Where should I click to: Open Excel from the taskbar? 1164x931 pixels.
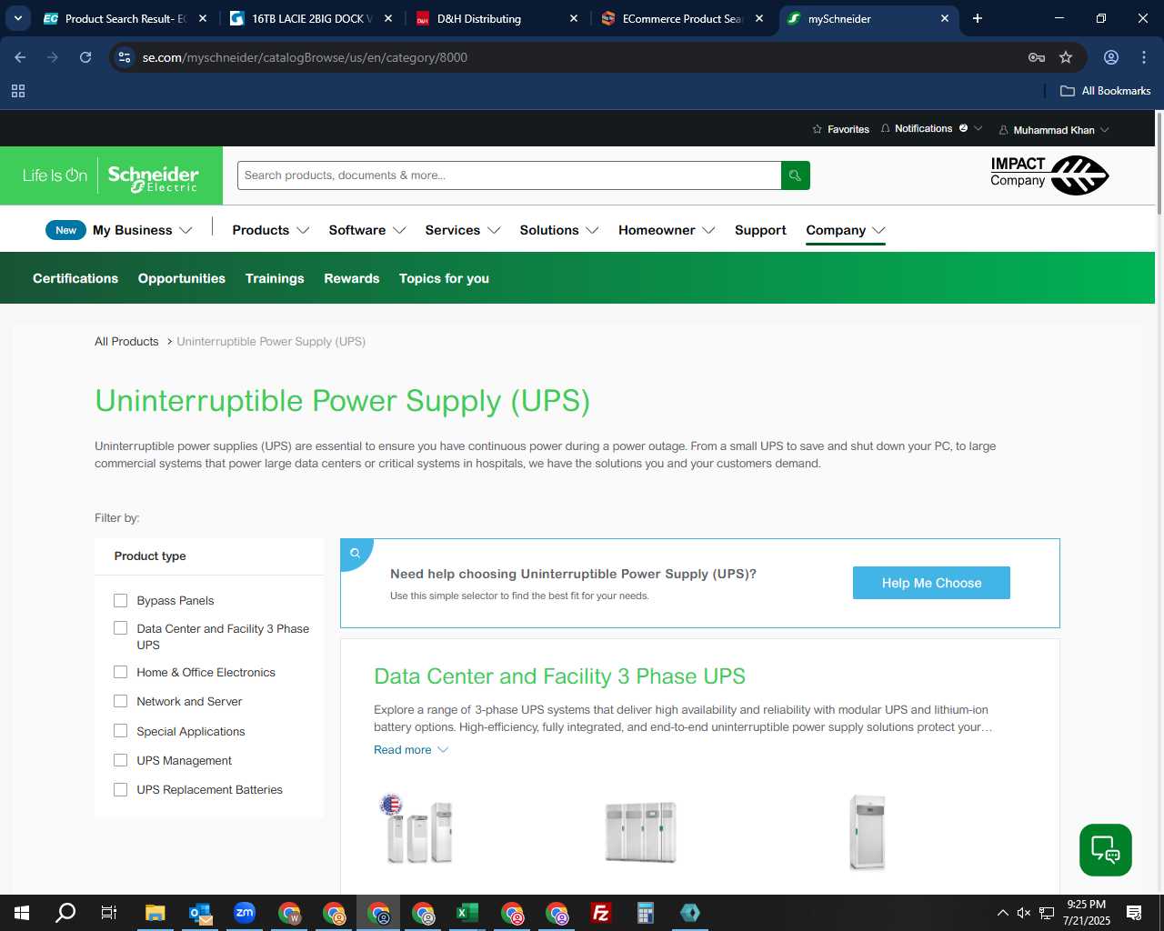467,913
